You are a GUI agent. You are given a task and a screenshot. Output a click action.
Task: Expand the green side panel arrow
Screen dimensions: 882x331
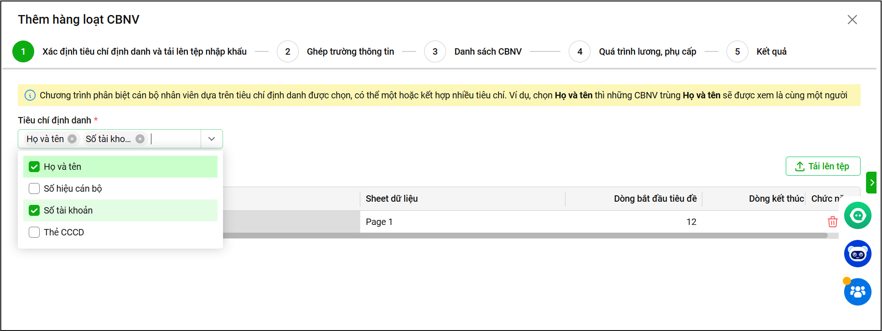tap(872, 183)
